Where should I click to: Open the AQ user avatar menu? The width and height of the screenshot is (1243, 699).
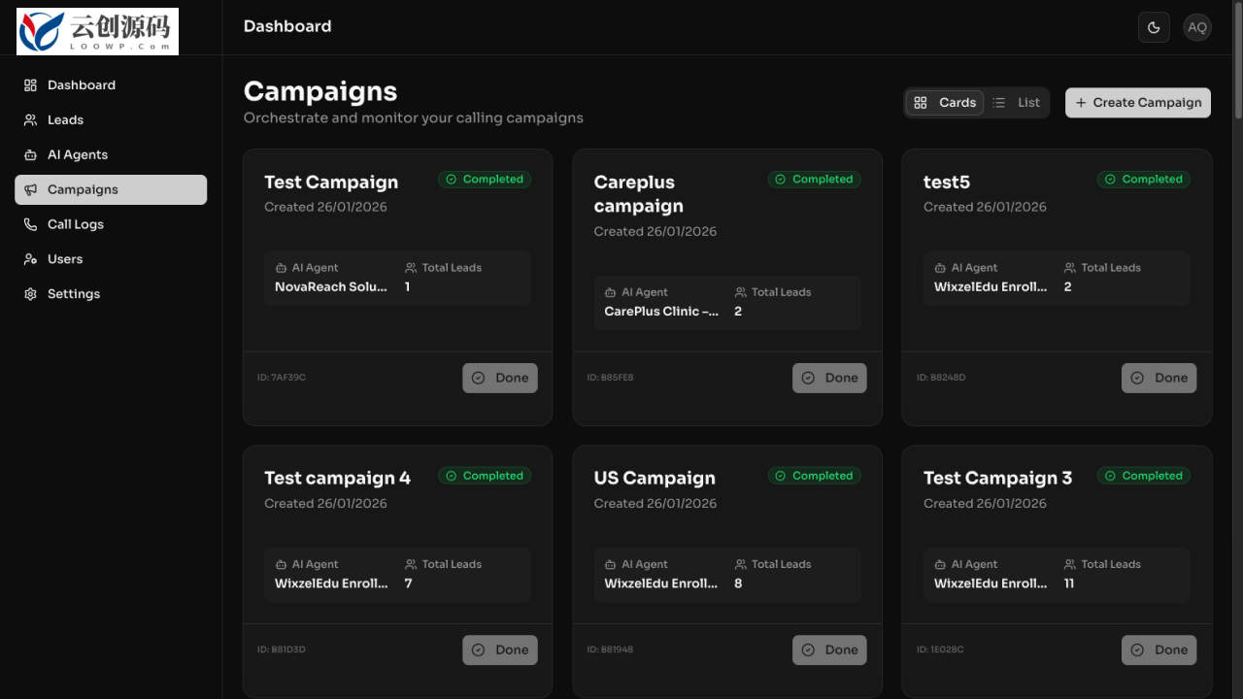pos(1197,27)
